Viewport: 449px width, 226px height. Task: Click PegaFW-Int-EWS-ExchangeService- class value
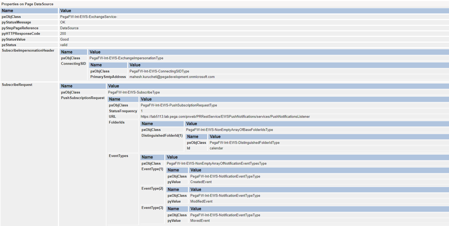[88, 17]
